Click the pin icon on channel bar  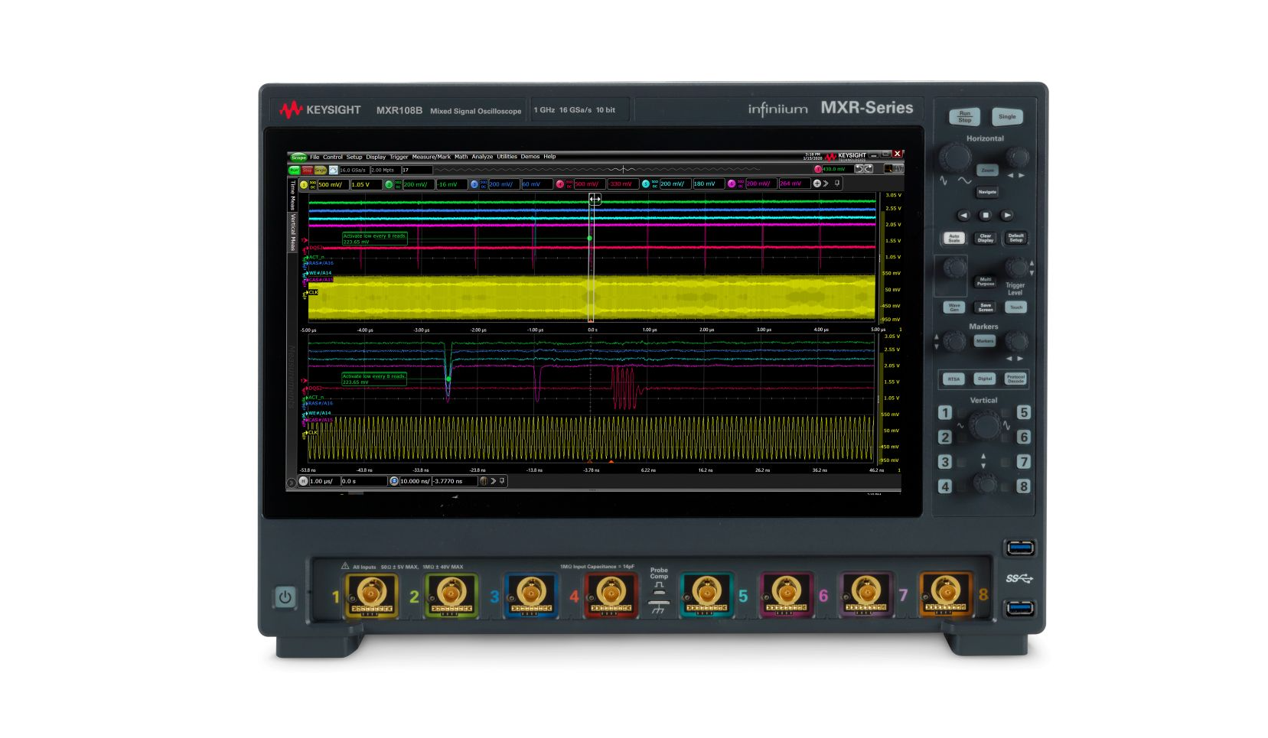[x=837, y=184]
